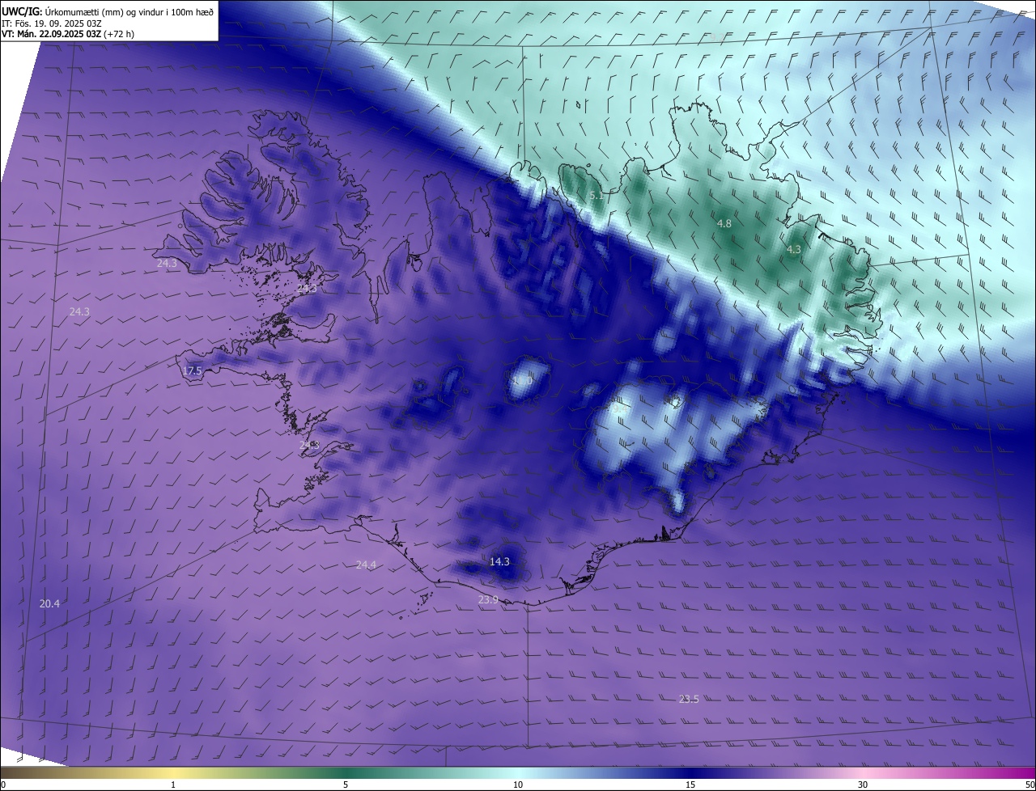Click the 30 tick label on the color scale

coord(863,785)
